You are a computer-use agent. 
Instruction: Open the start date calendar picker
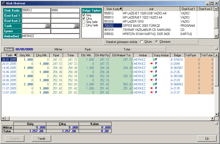point(48,26)
